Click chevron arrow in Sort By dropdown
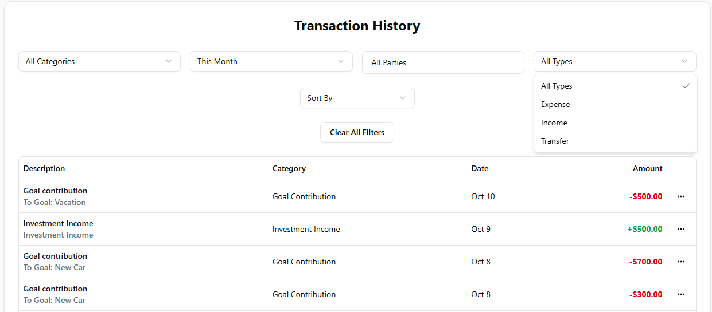This screenshot has height=312, width=712. 403,98
